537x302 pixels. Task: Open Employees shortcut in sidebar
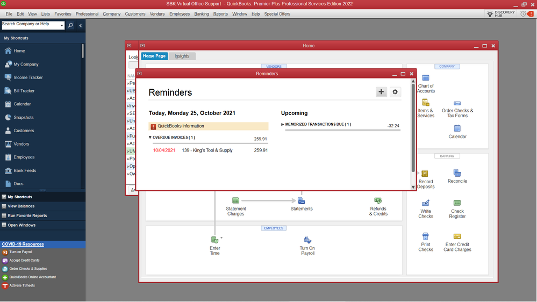click(x=19, y=157)
